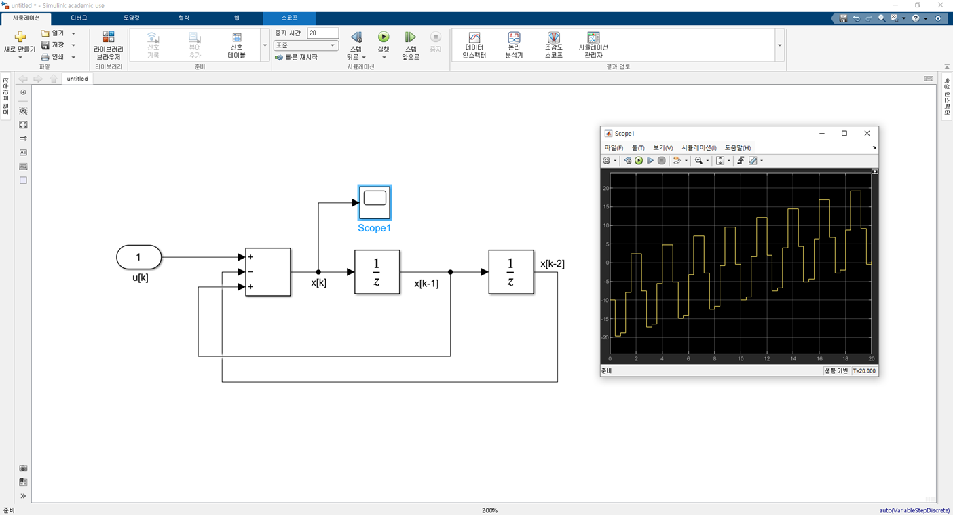Switch to the Apps (앱) ribbon tab
The height and width of the screenshot is (515, 953).
[x=237, y=18]
